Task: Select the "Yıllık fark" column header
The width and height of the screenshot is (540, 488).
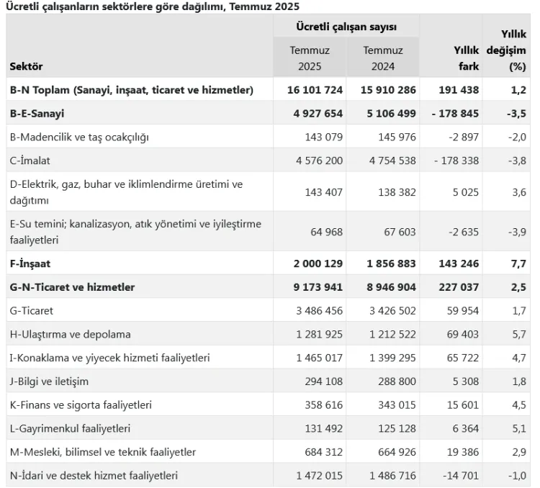Action: point(465,58)
